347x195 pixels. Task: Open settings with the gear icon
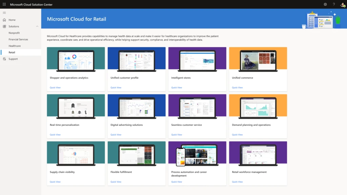pyautogui.click(x=325, y=4)
